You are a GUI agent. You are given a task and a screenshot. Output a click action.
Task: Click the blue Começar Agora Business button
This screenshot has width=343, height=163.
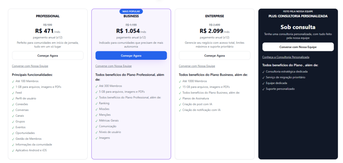(x=131, y=56)
